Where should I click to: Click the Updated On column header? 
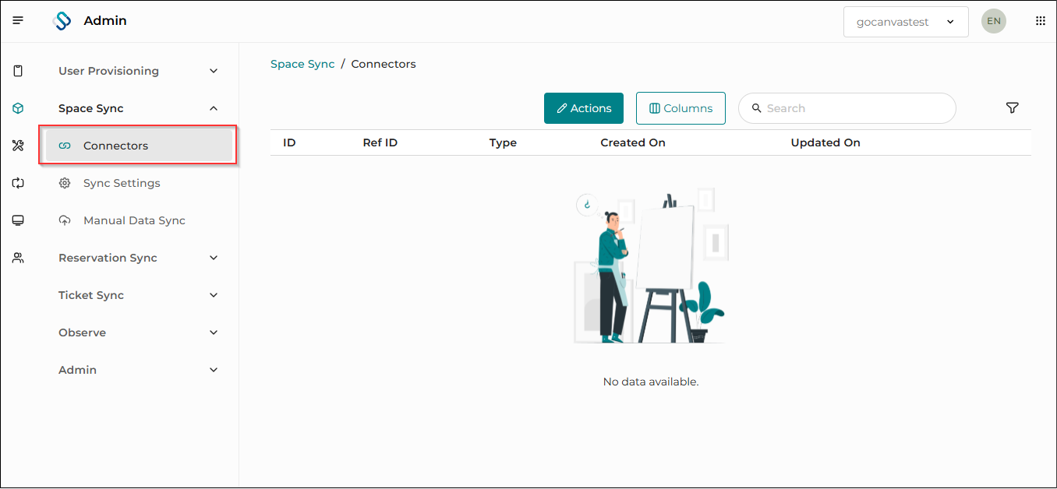coord(825,142)
